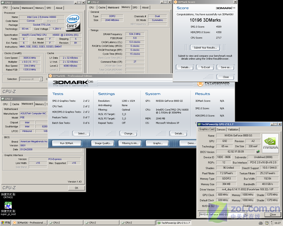Click Details button under System

point(179,134)
